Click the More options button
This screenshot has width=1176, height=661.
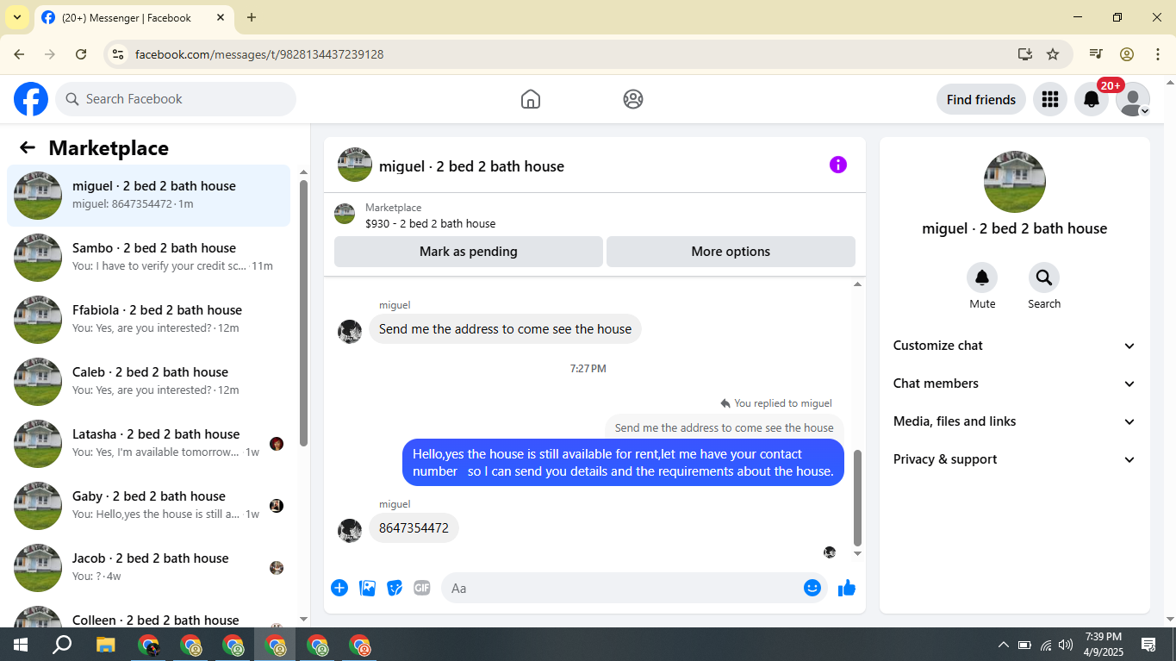pos(731,252)
